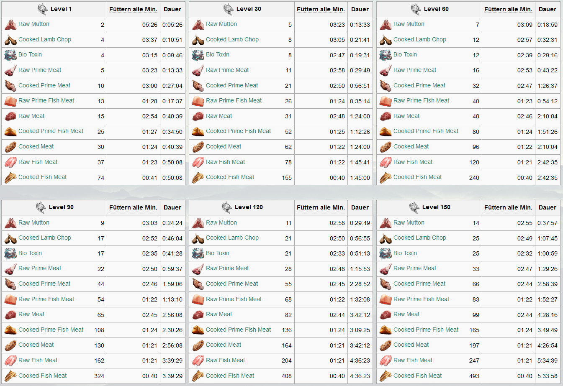Click Dauer header in Level 1 table
The width and height of the screenshot is (563, 386).
(172, 9)
